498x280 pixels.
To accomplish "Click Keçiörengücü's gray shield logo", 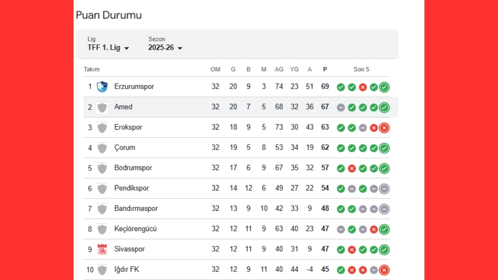I will (102, 229).
